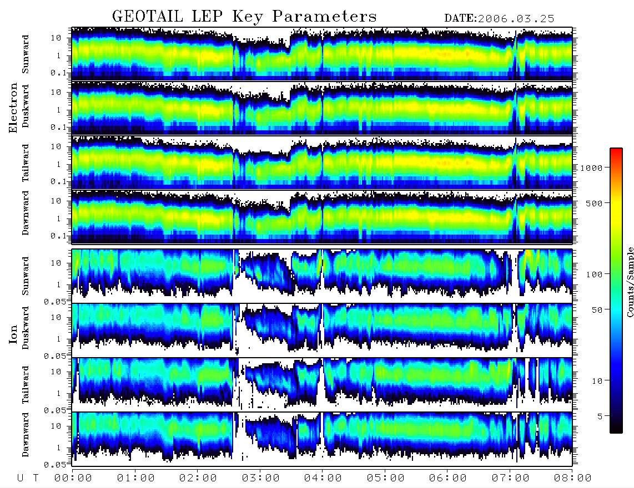Select the DATE:2006.03.25 label
The height and width of the screenshot is (488, 634).
499,18
